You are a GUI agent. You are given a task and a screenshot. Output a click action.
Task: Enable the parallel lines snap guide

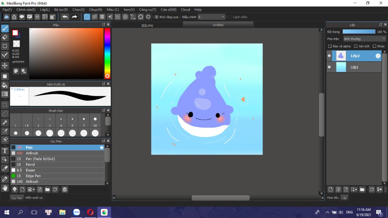pyautogui.click(x=94, y=17)
